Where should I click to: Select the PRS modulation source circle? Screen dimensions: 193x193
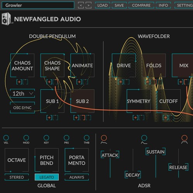pyautogui.click(x=66, y=138)
